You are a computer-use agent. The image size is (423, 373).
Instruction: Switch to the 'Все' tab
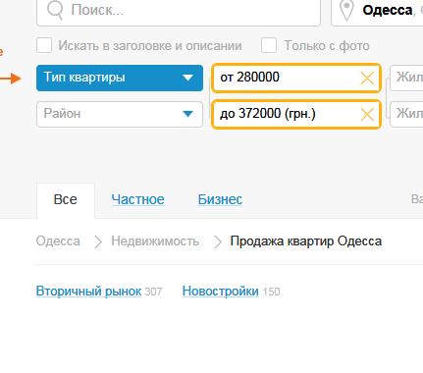[66, 200]
